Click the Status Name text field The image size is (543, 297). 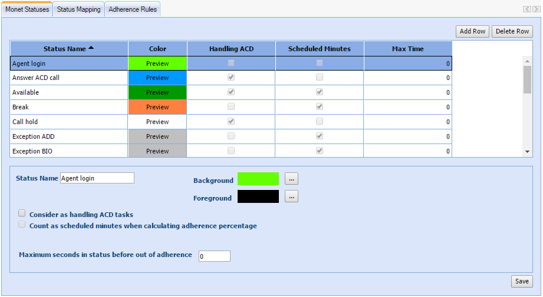click(97, 178)
